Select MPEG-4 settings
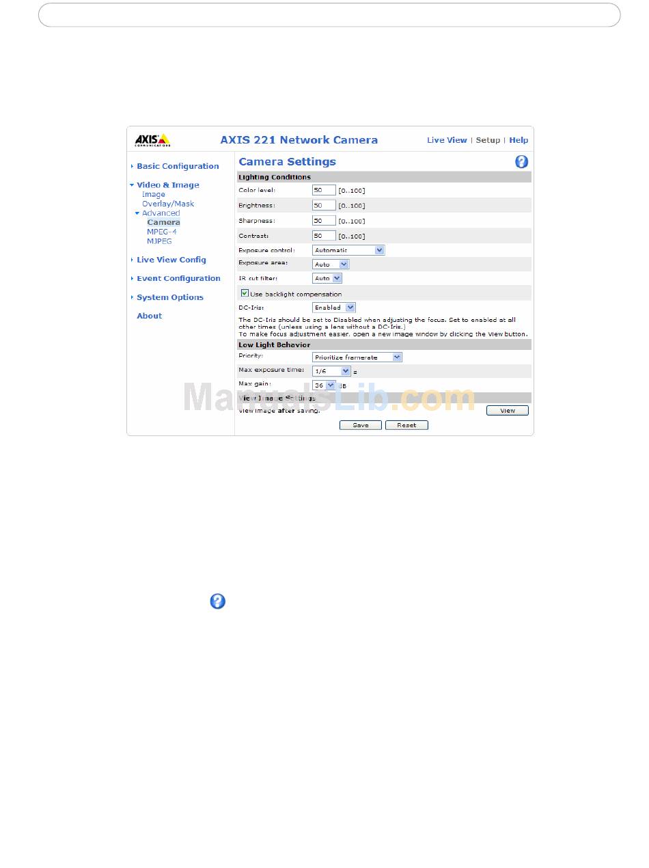This screenshot has width=649, height=868. pyautogui.click(x=162, y=232)
